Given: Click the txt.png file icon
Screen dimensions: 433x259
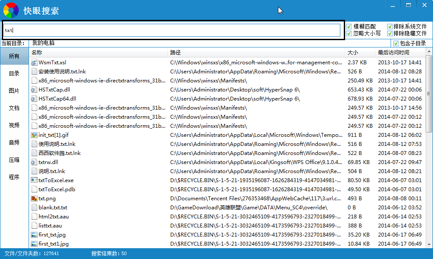Looking at the screenshot, I should (35, 199).
